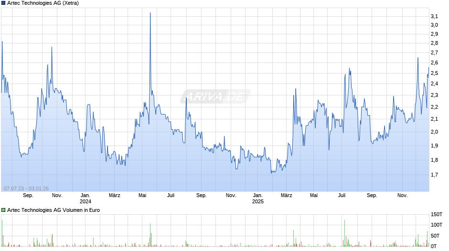This screenshot has height=251, width=449.
Task: Click the 100T volume axis label
Action: tap(437, 225)
